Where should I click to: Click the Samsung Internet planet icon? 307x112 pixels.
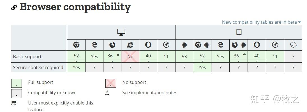[293, 45]
